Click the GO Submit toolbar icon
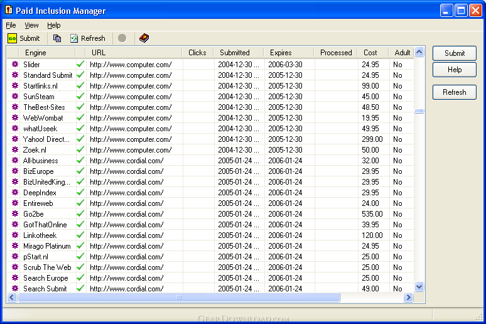This screenshot has height=324, width=486. coord(13,38)
